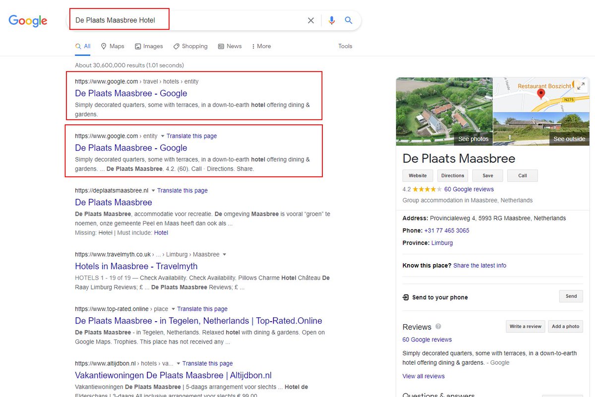The image size is (595, 397).
Task: Switch to the Images tab
Action: click(x=149, y=46)
